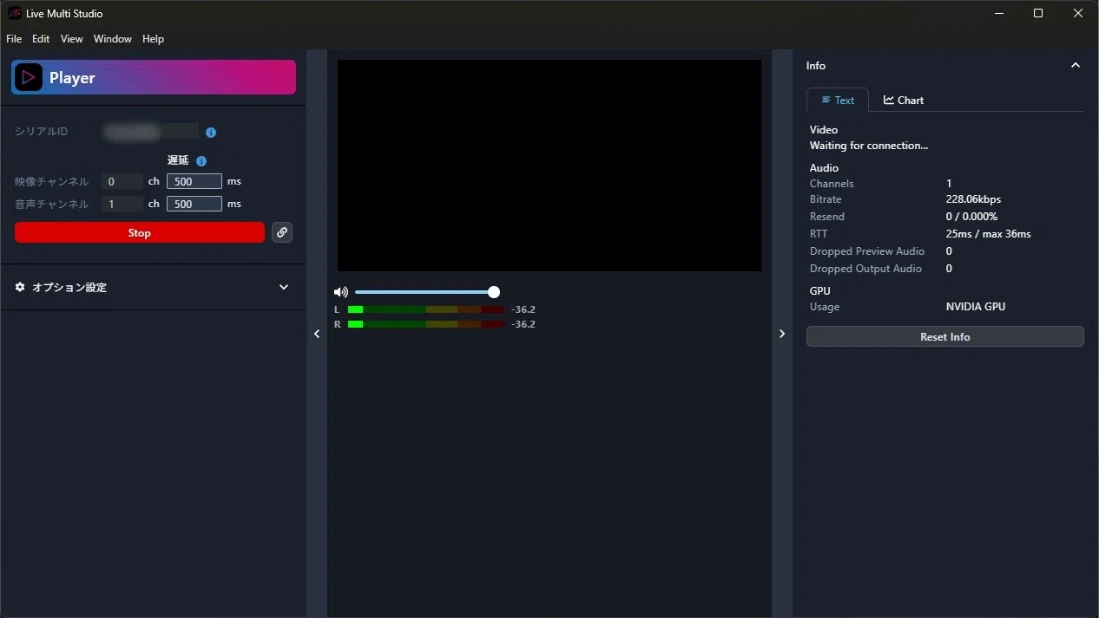This screenshot has width=1099, height=618.
Task: Click the Bitrate label
Action: click(826, 199)
